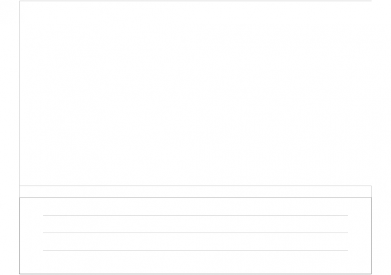Click the left end of the first line

pyautogui.click(x=44, y=215)
